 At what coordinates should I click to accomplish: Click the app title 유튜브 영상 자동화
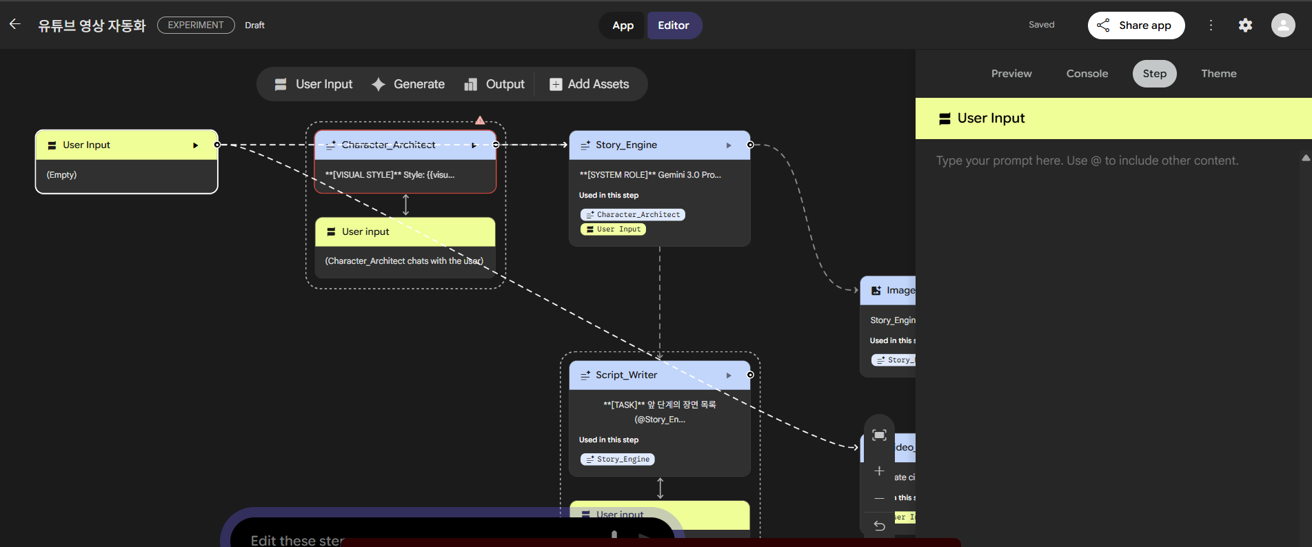pyautogui.click(x=92, y=25)
